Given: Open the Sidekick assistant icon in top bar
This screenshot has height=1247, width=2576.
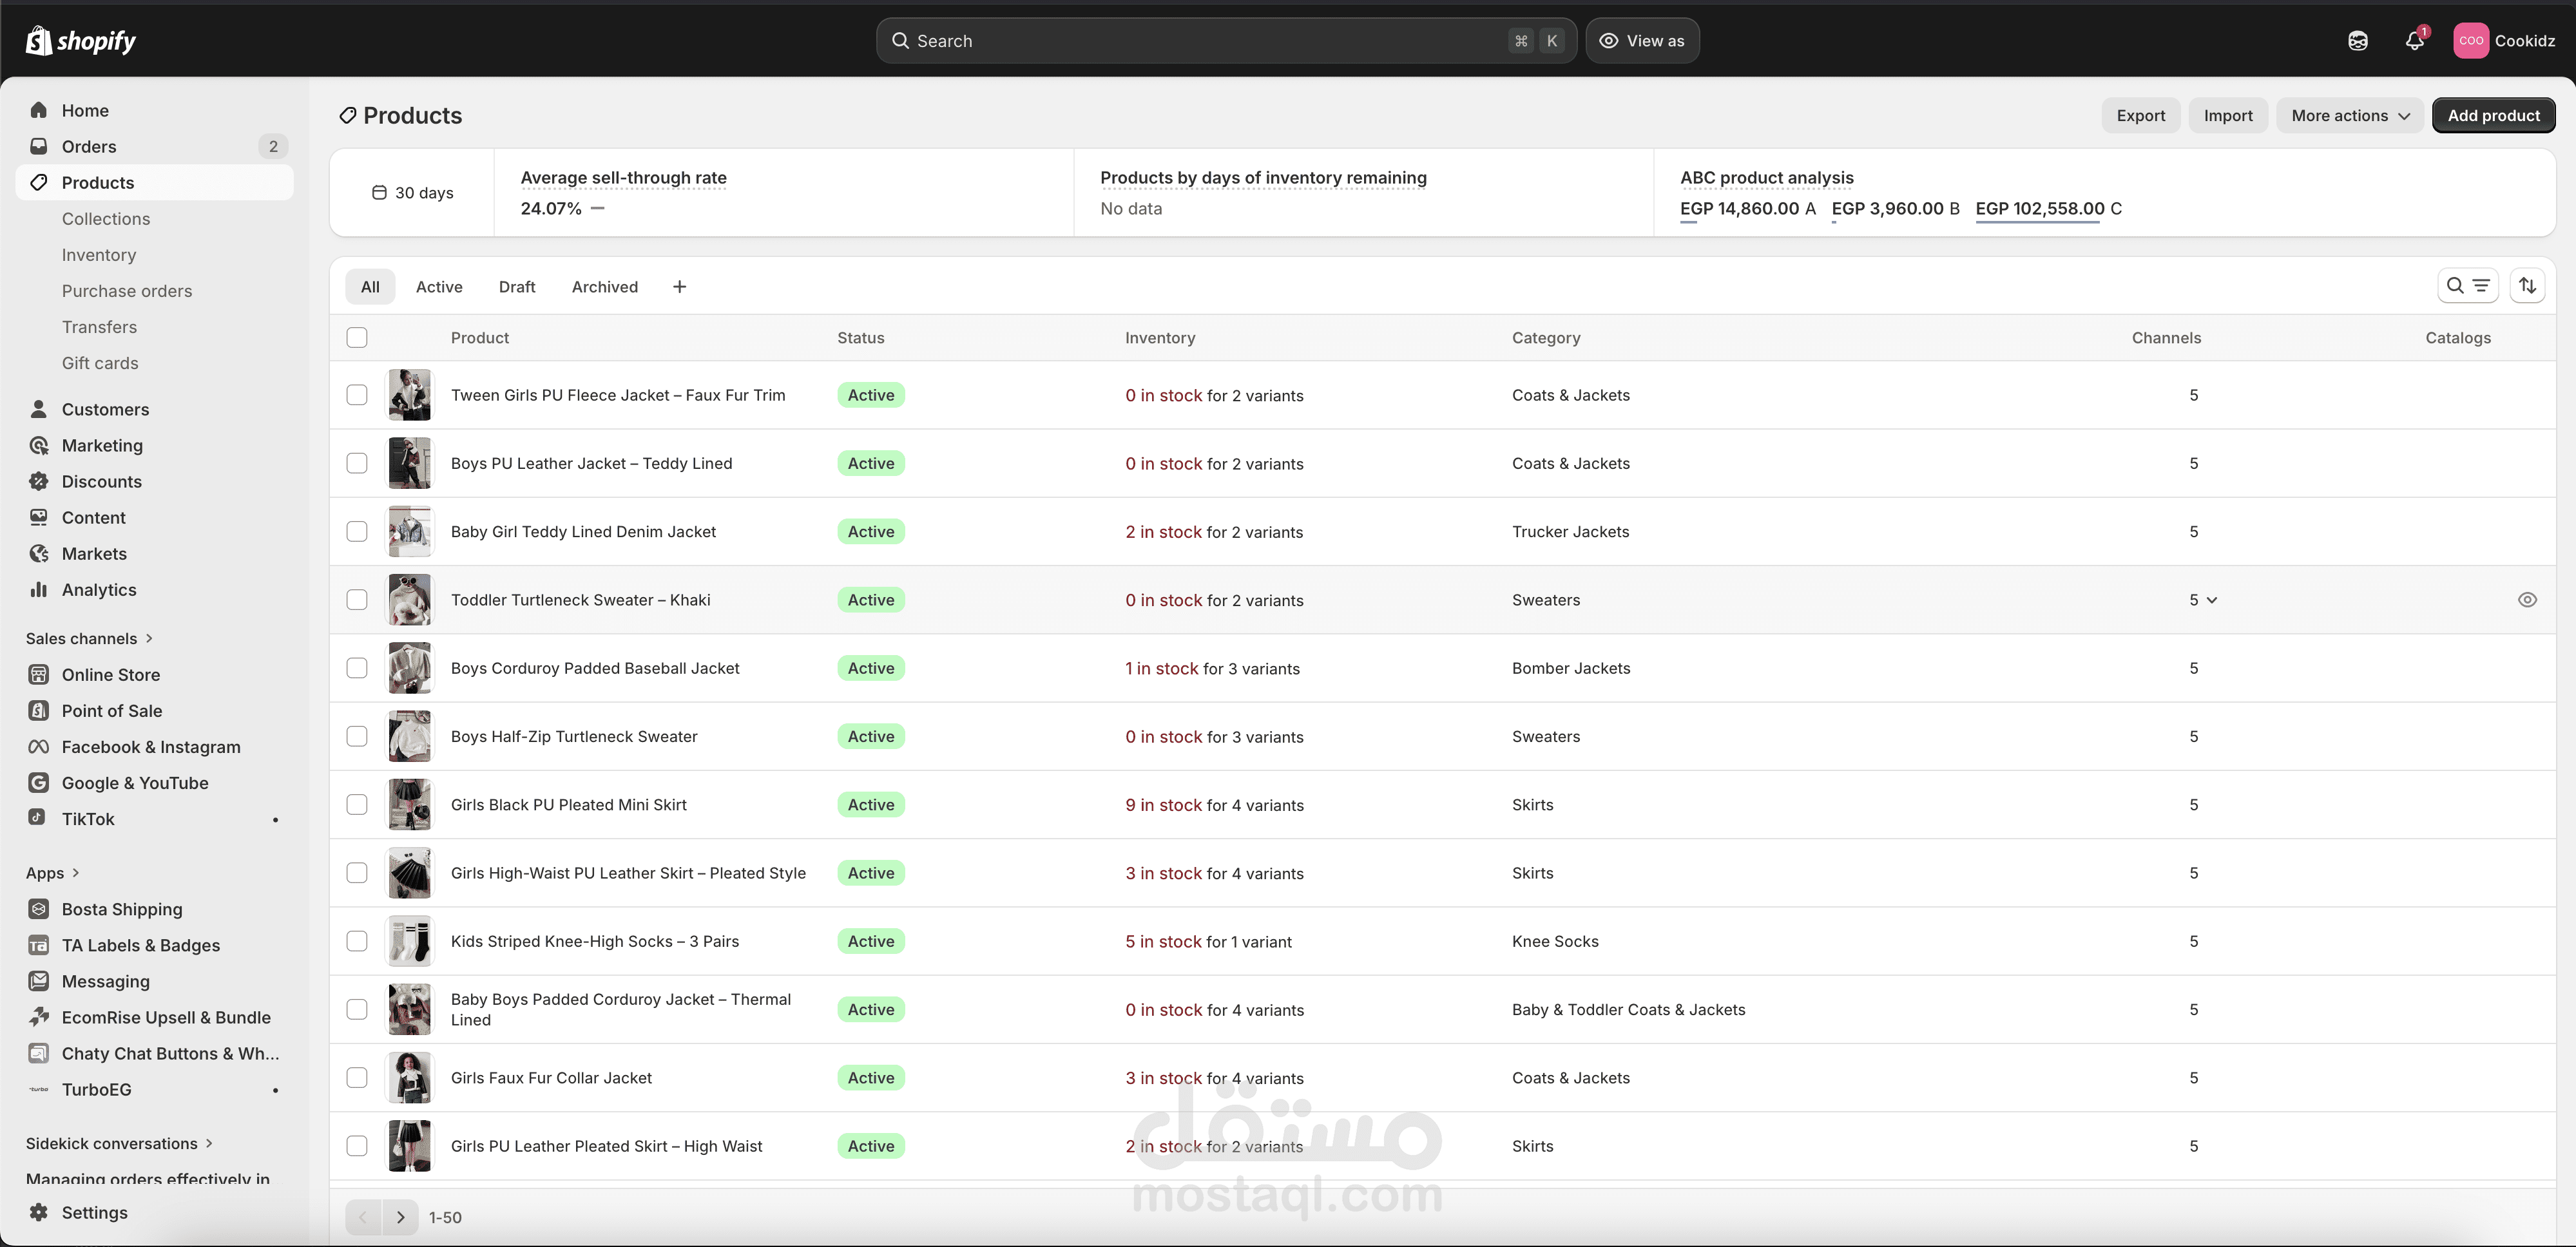Looking at the screenshot, I should (x=2358, y=41).
